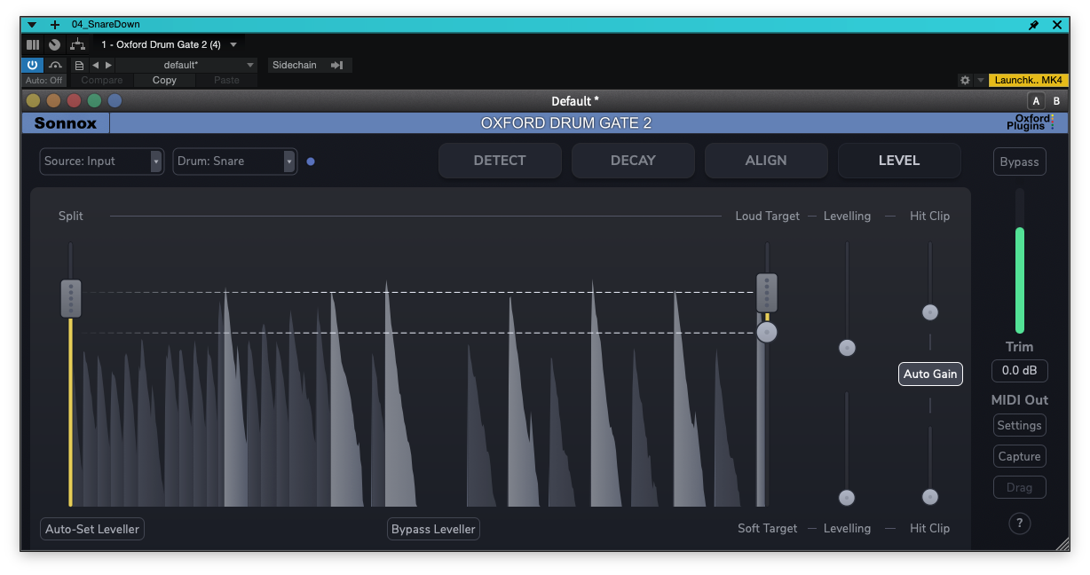Switch to the LEVEL tab

pyautogui.click(x=899, y=161)
